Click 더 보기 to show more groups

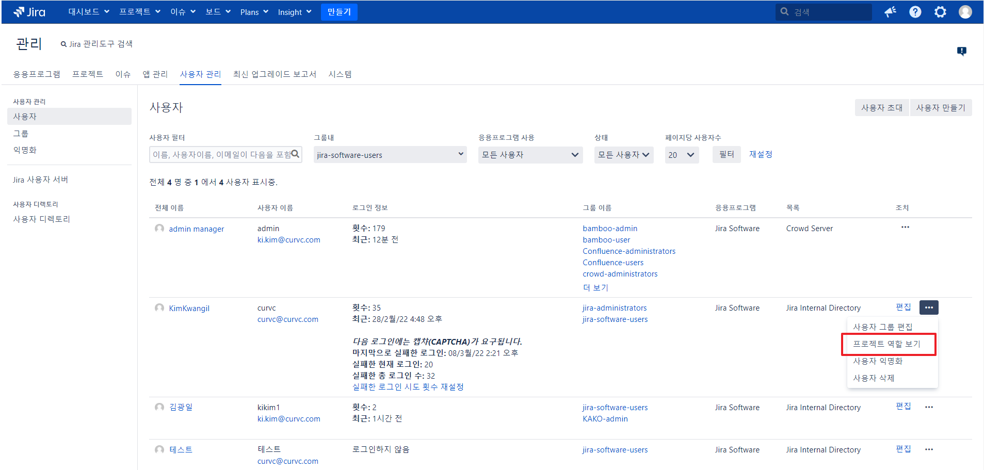pyautogui.click(x=595, y=288)
